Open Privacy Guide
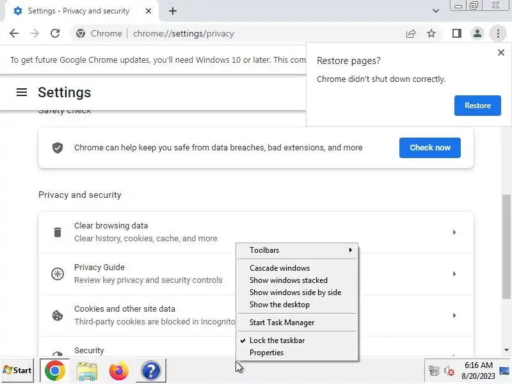Screen dimensions: 512x384 pos(255,274)
